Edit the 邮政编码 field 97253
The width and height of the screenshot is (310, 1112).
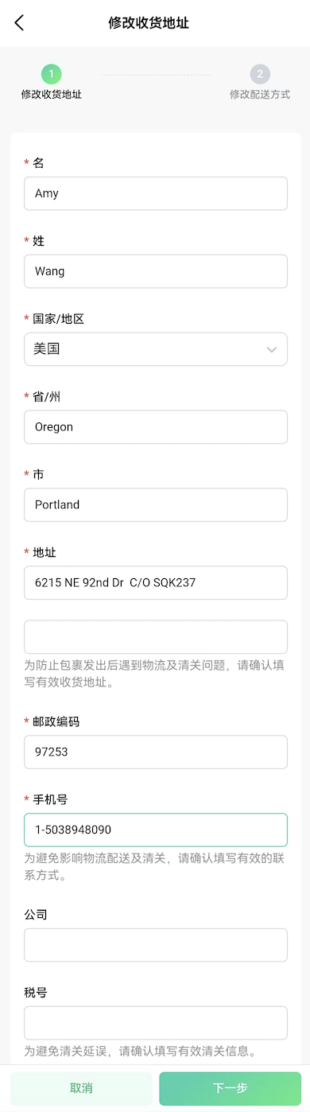[156, 752]
